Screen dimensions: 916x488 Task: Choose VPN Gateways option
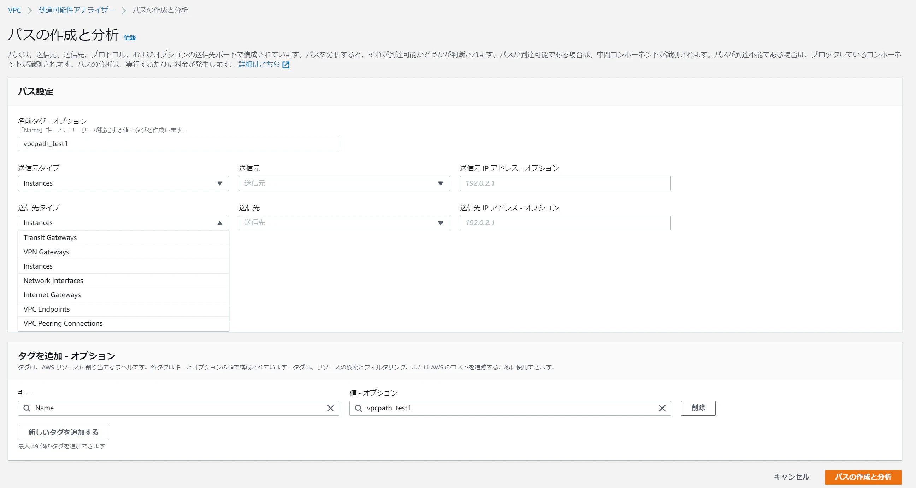(x=46, y=252)
